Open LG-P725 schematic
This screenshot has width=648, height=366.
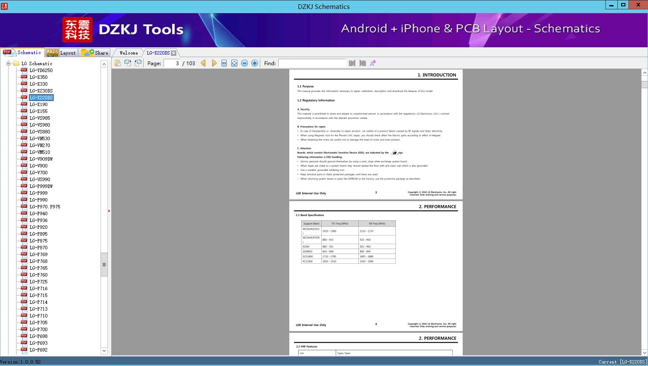tap(38, 282)
